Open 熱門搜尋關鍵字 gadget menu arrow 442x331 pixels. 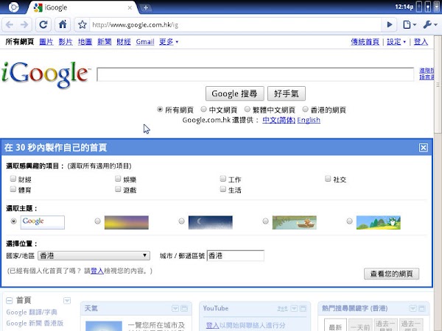pyautogui.click(x=413, y=309)
